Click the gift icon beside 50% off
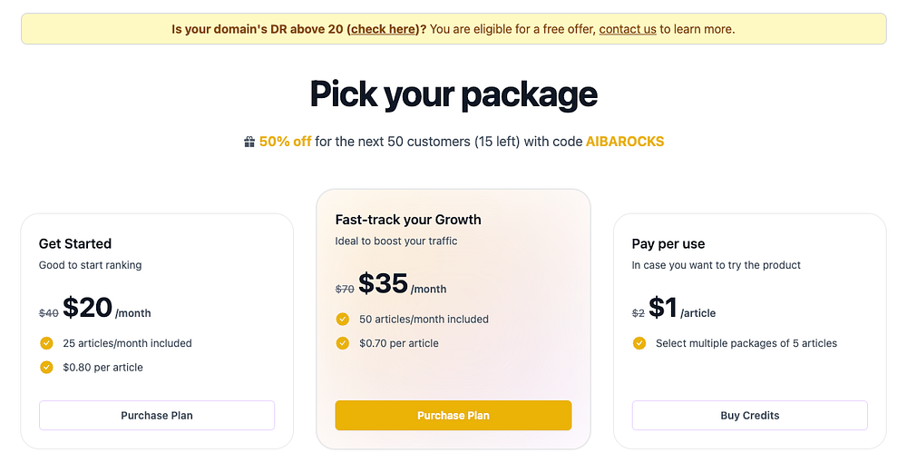Viewport: 907px width, 463px height. (x=249, y=142)
